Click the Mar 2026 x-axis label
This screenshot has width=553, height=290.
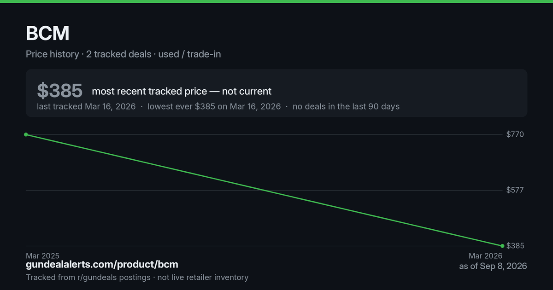click(x=485, y=255)
